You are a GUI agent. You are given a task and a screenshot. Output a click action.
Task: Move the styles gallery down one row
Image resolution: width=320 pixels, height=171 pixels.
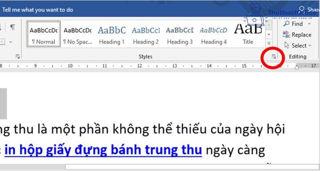[269, 34]
